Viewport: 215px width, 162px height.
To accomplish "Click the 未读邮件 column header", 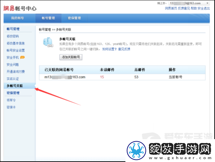I will pos(107,70).
